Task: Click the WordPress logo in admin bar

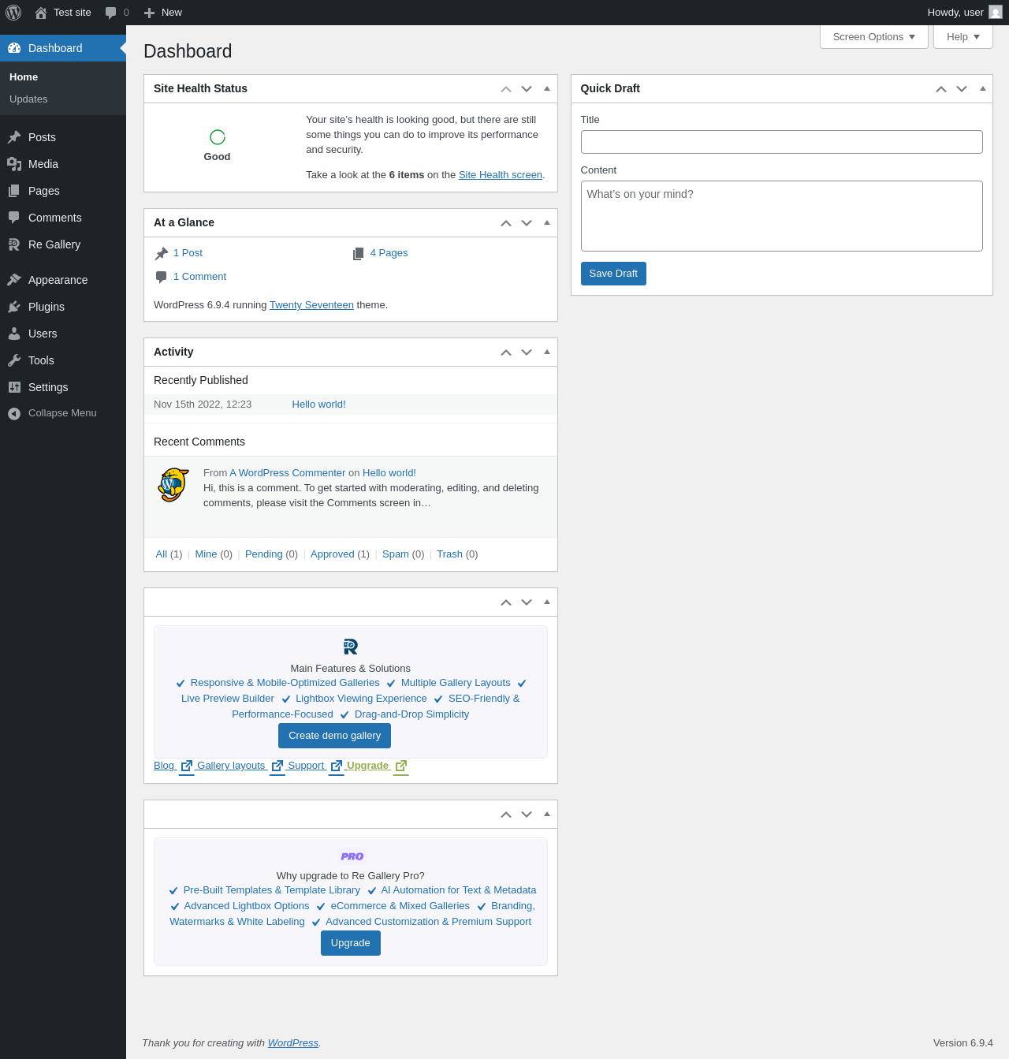Action: tap(13, 13)
